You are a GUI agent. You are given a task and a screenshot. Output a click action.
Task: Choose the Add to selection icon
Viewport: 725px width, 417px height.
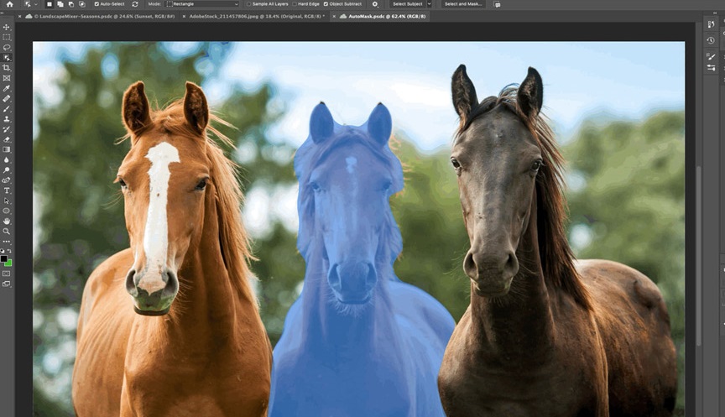60,4
